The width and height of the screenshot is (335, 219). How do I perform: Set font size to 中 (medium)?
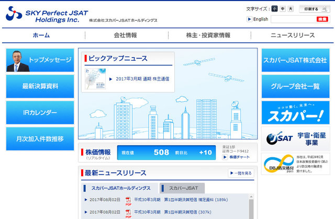pyautogui.click(x=283, y=9)
